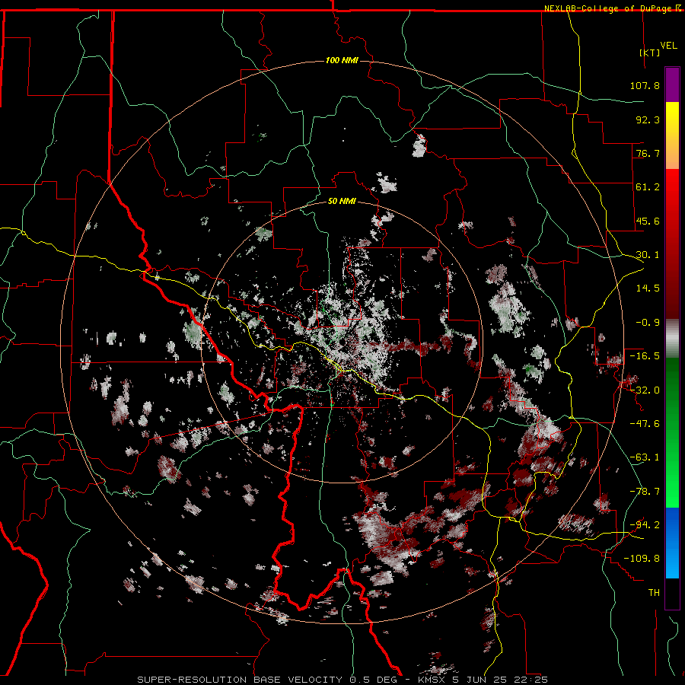
Task: Click the 107.8 legend value
Action: pyautogui.click(x=645, y=85)
